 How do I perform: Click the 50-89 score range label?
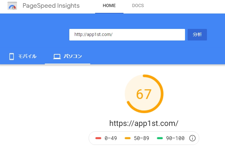point(142,138)
